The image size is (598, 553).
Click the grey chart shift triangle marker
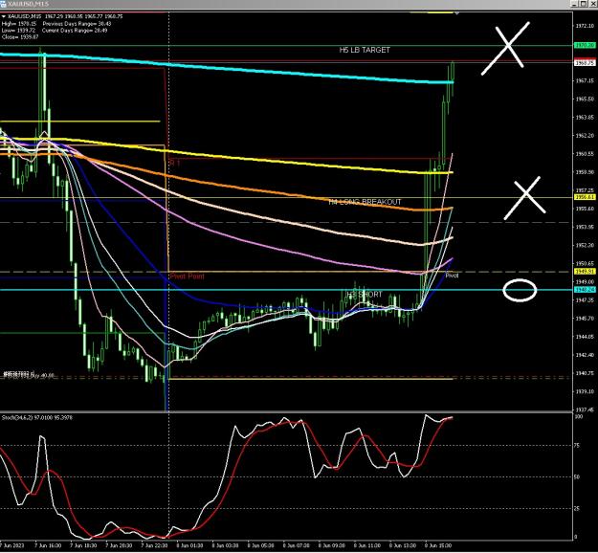tap(456, 13)
